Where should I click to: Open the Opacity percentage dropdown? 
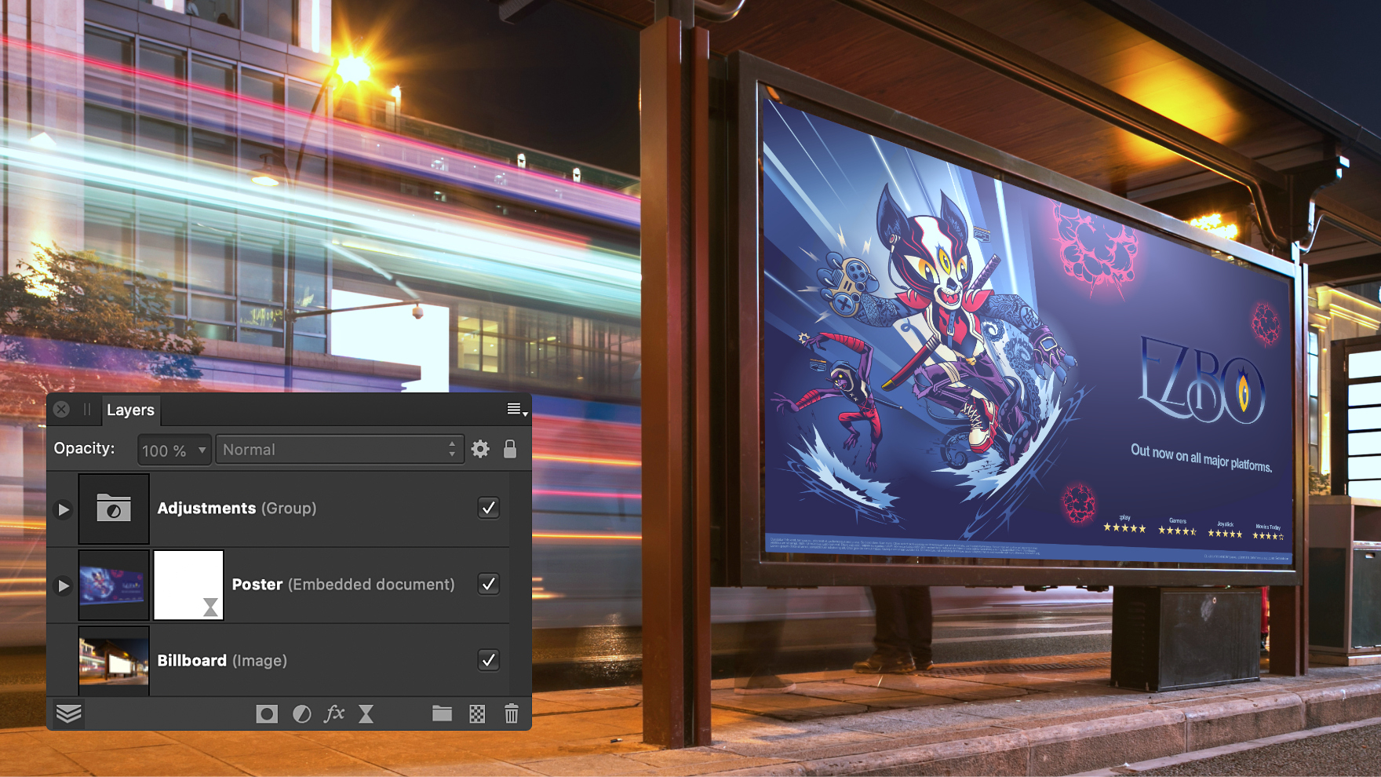point(174,450)
